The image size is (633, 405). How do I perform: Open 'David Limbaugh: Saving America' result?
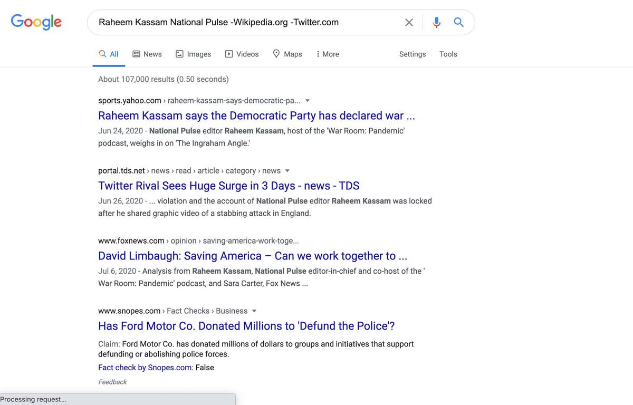point(253,256)
